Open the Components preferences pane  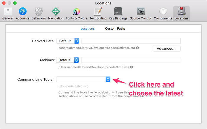(163, 14)
